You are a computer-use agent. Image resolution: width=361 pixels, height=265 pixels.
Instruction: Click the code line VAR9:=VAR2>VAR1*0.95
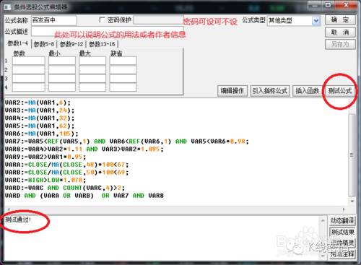point(45,157)
